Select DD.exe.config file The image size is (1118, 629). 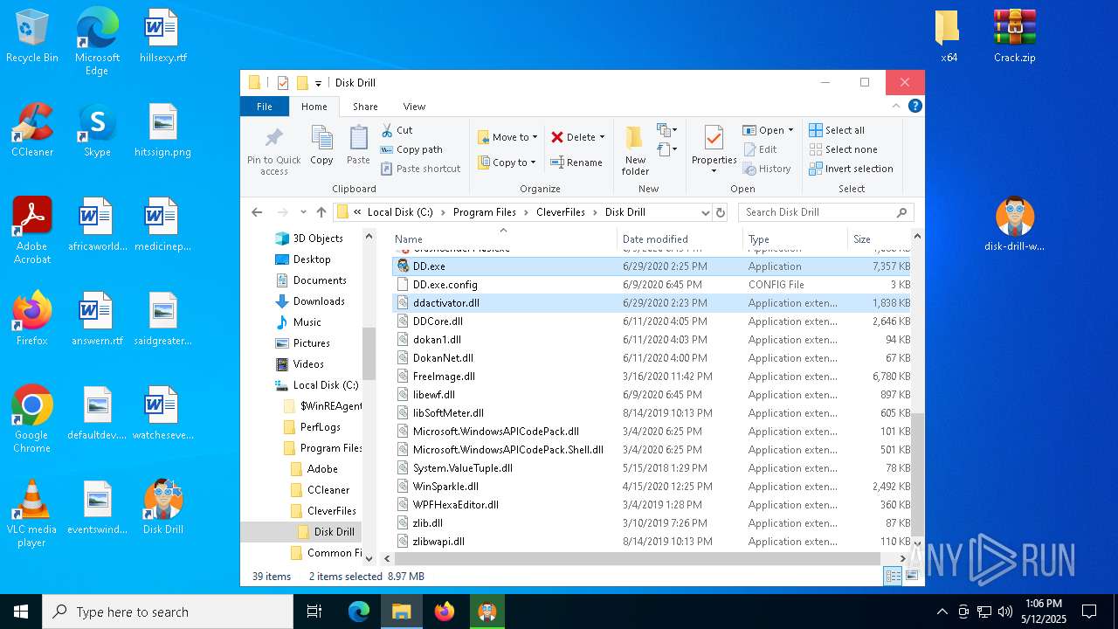tap(651, 285)
